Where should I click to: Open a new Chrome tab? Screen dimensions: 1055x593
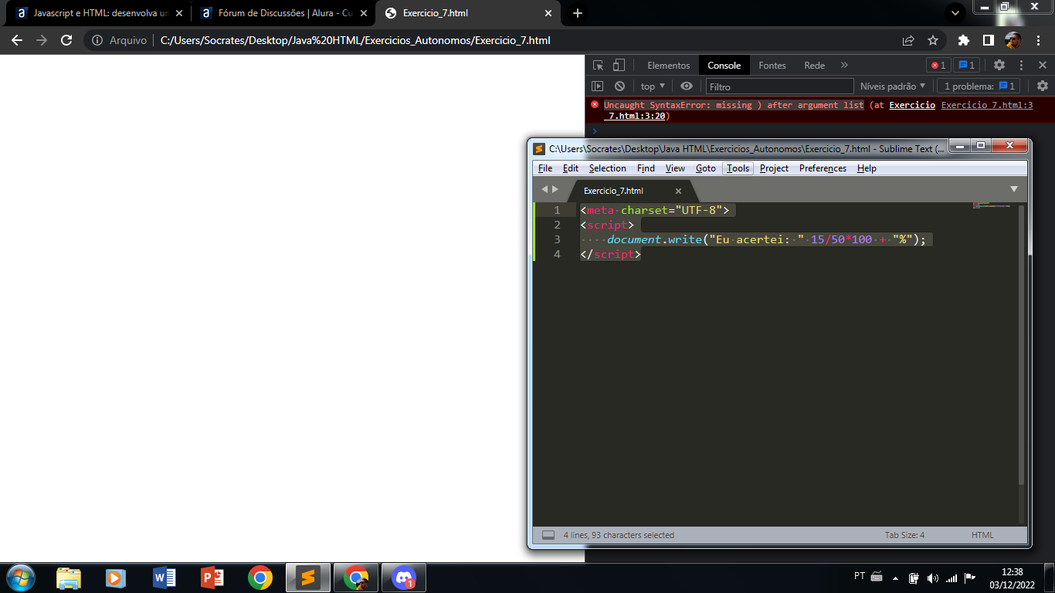pos(578,13)
